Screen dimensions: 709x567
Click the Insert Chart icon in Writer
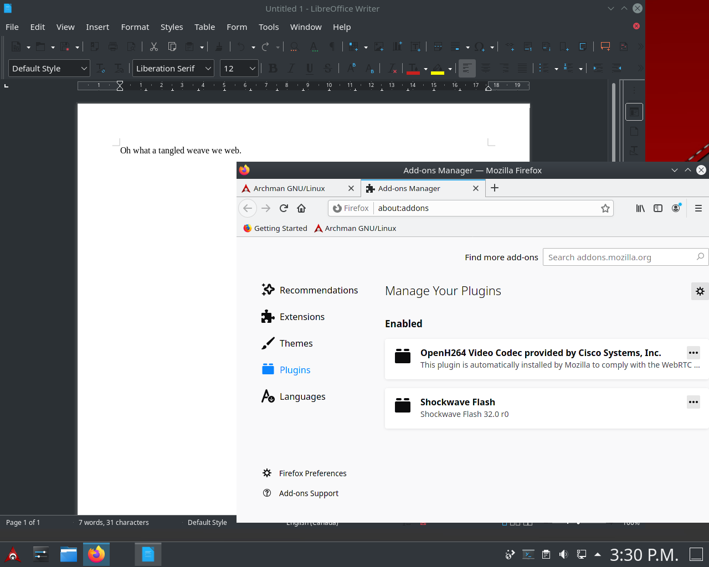coord(397,47)
